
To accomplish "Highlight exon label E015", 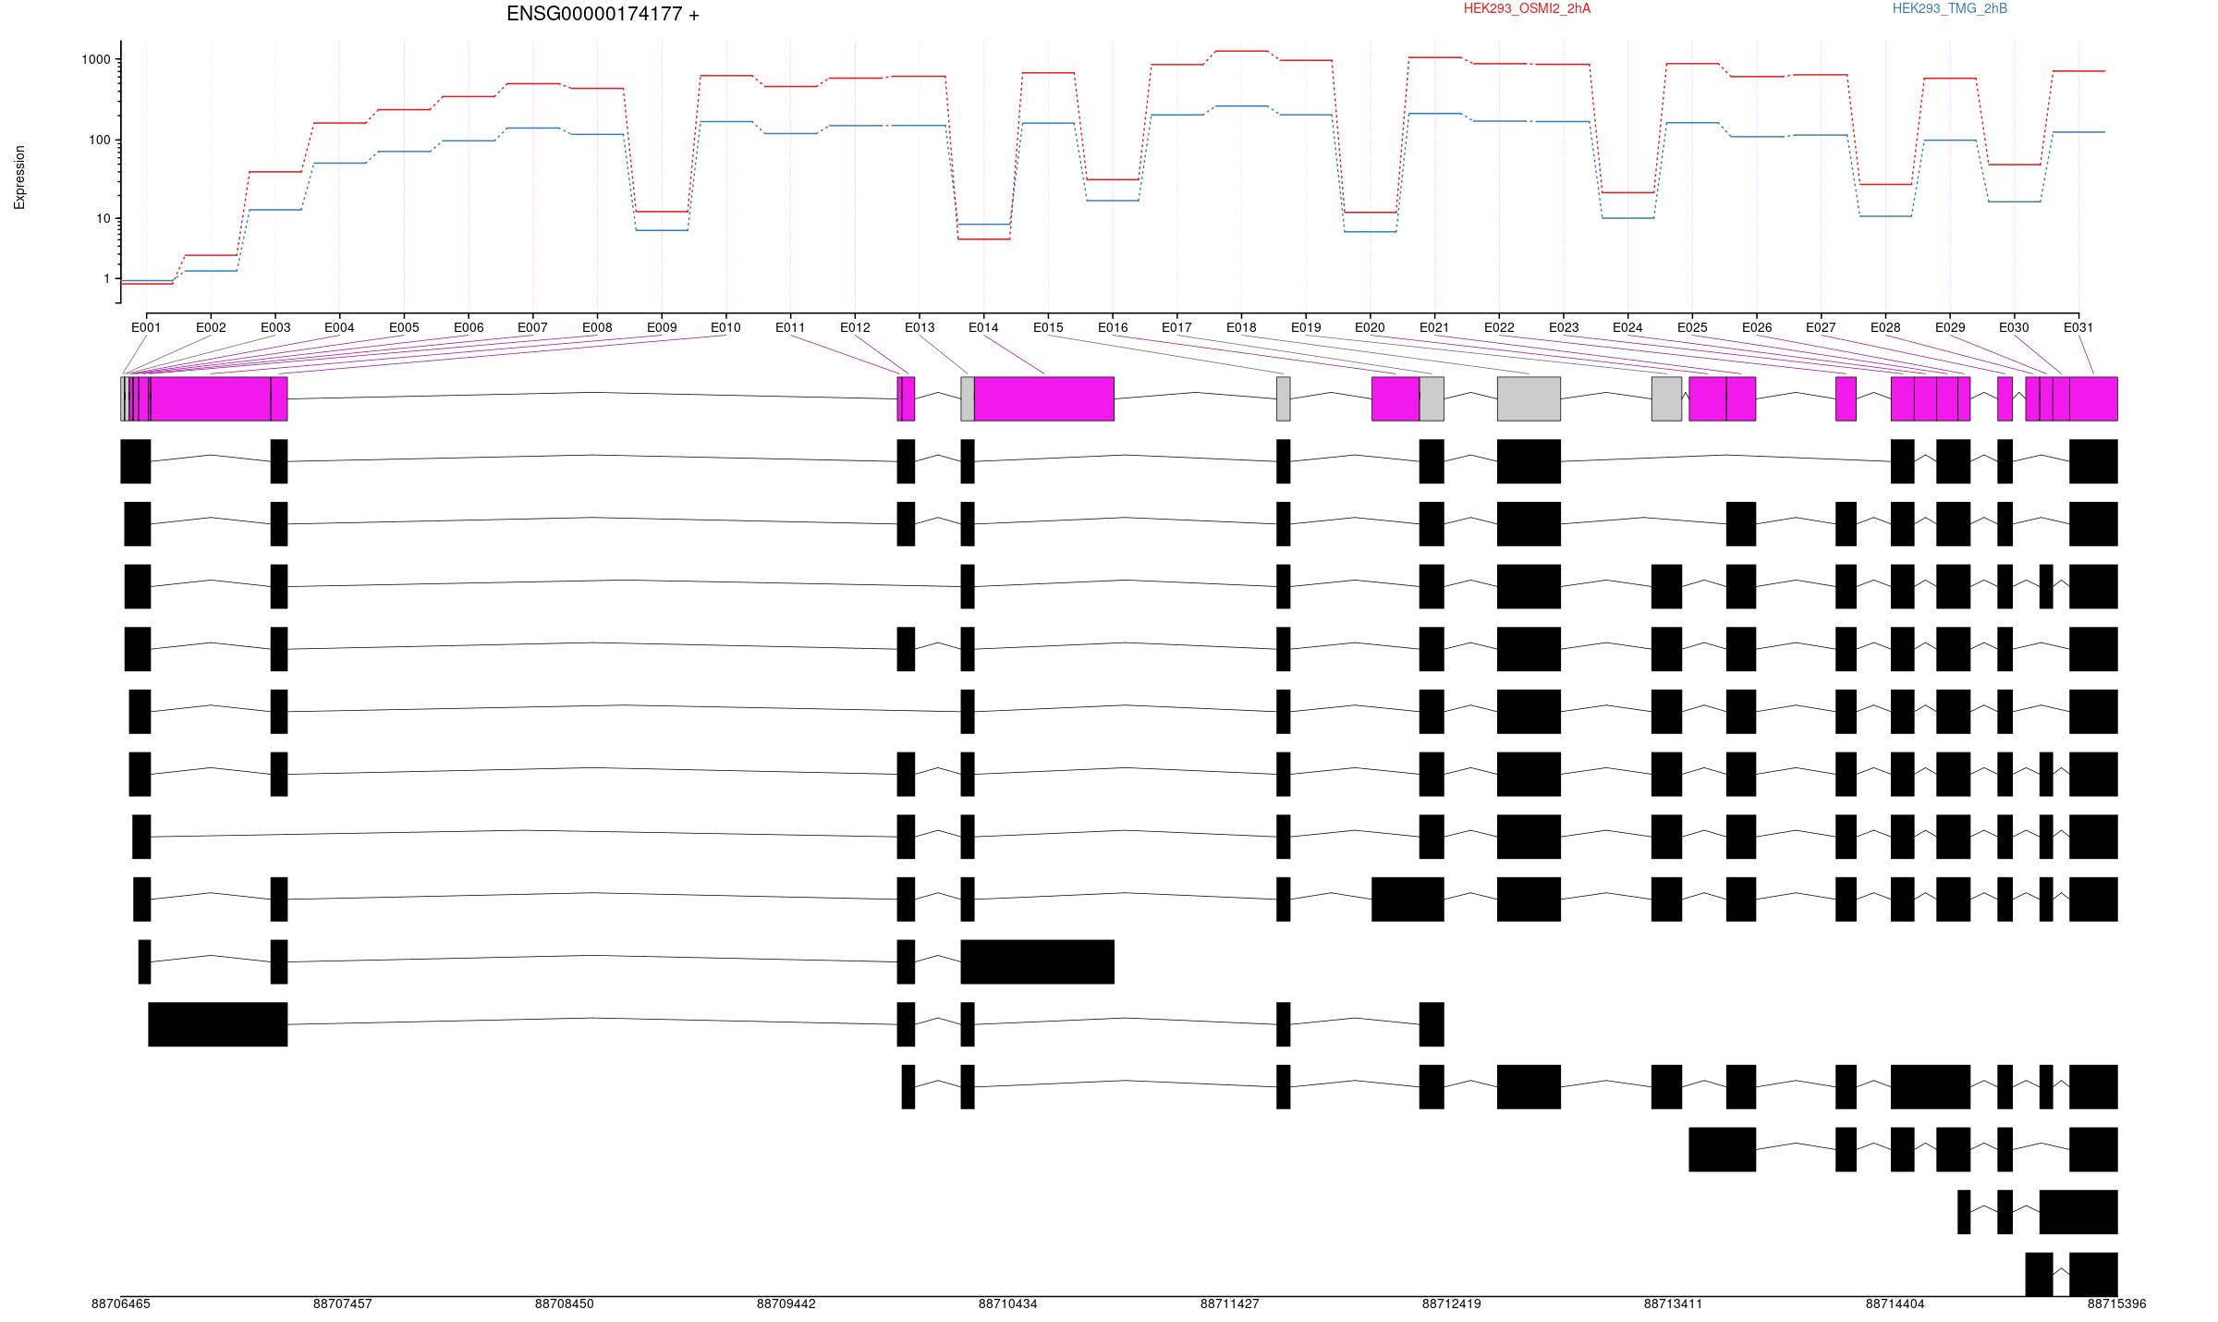I will click(1048, 327).
